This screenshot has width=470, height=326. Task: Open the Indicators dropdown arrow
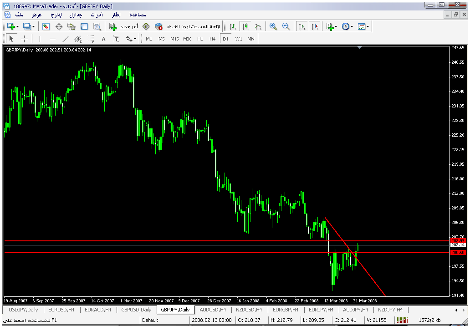tap(336, 27)
